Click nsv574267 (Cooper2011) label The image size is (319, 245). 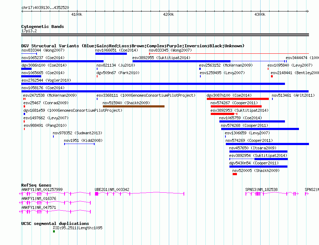234,103
